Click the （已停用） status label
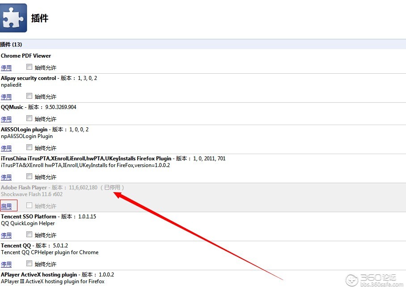 (112, 187)
